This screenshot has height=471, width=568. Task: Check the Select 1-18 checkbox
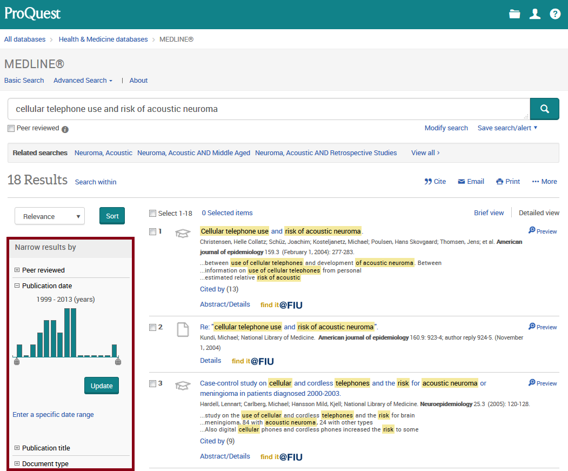pos(152,213)
